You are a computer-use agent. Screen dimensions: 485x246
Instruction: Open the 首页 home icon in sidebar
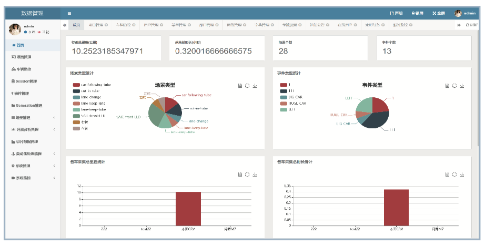14,45
